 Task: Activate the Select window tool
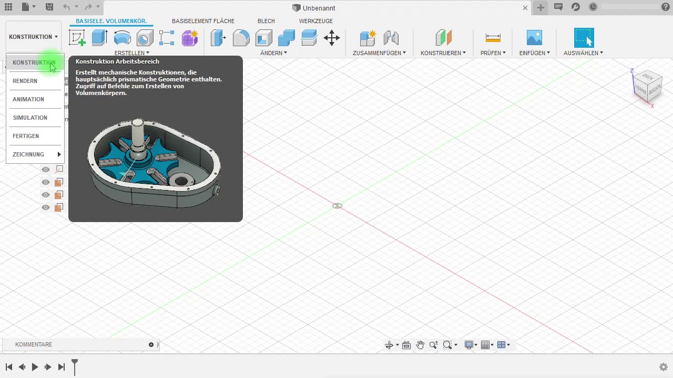point(584,38)
